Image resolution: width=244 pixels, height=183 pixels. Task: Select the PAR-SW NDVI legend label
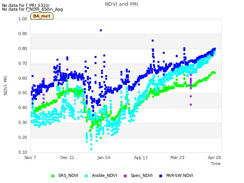[180, 175]
